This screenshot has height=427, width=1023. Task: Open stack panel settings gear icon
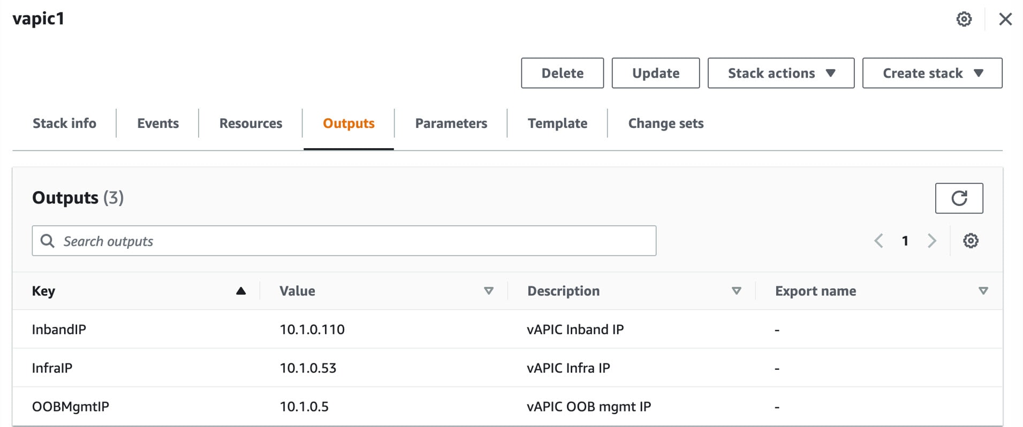(x=964, y=19)
